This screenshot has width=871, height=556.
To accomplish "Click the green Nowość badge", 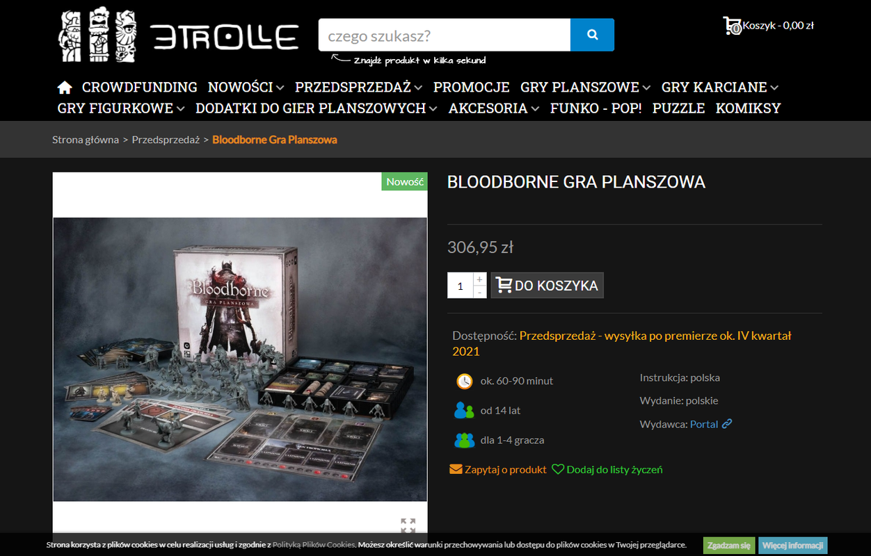I will point(405,181).
